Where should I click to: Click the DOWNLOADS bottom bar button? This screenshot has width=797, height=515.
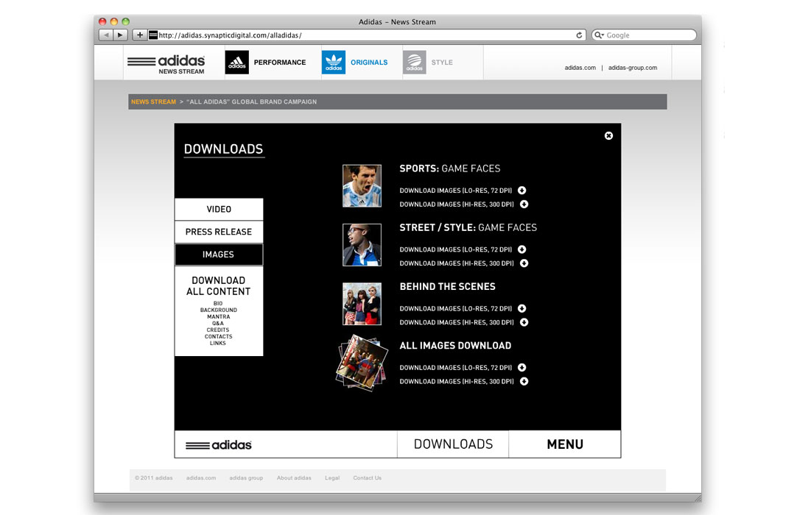(x=453, y=444)
